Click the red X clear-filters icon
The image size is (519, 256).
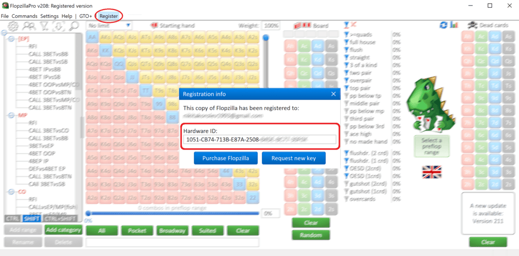click(353, 25)
